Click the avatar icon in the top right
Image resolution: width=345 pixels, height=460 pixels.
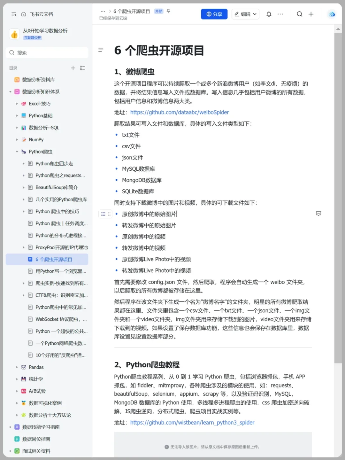point(331,14)
